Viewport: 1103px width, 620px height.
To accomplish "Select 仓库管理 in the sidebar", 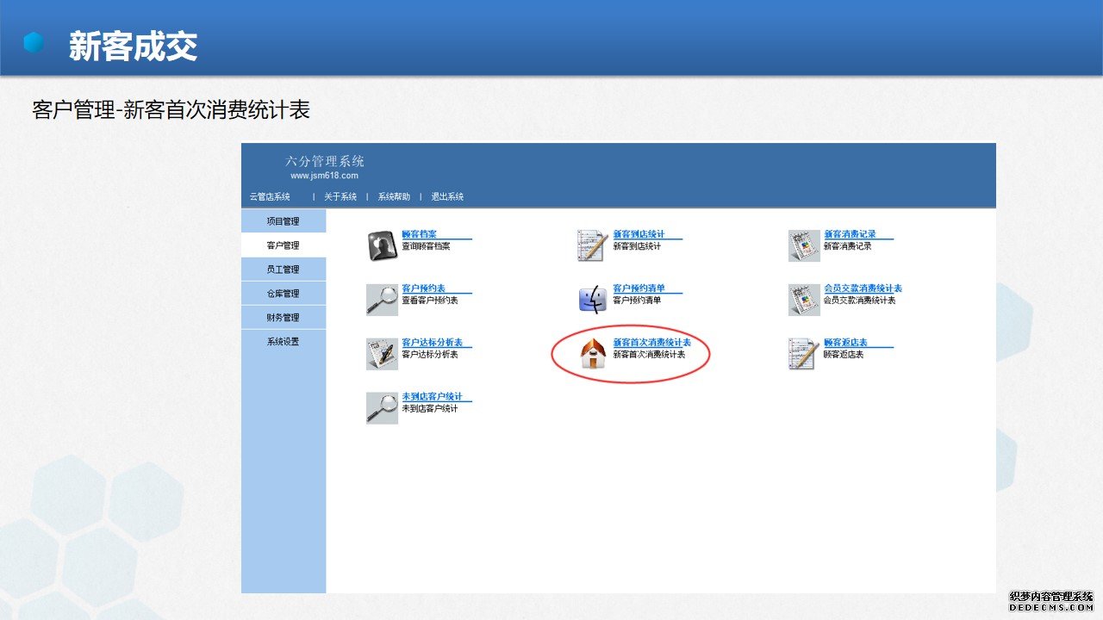I will coord(284,294).
